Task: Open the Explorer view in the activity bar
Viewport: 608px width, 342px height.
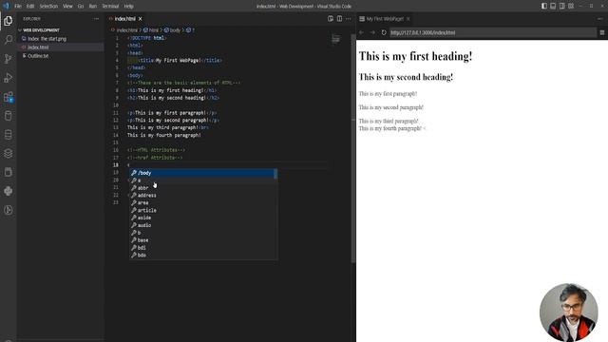Action: click(x=9, y=21)
